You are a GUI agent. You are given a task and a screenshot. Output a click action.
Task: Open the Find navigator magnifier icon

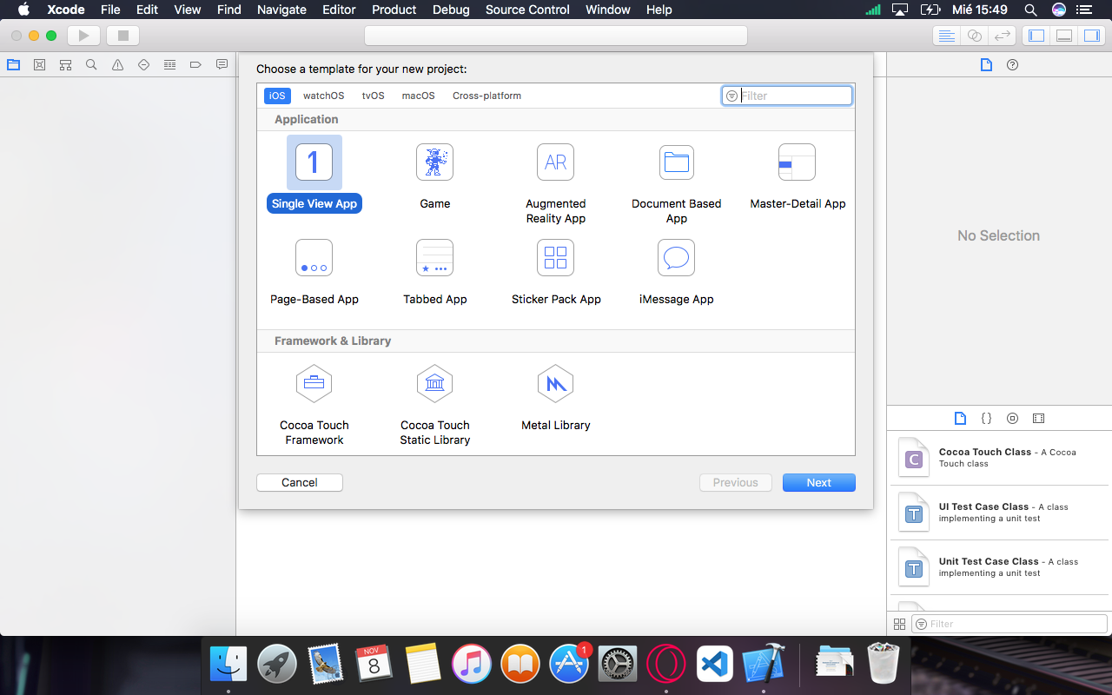pos(91,64)
